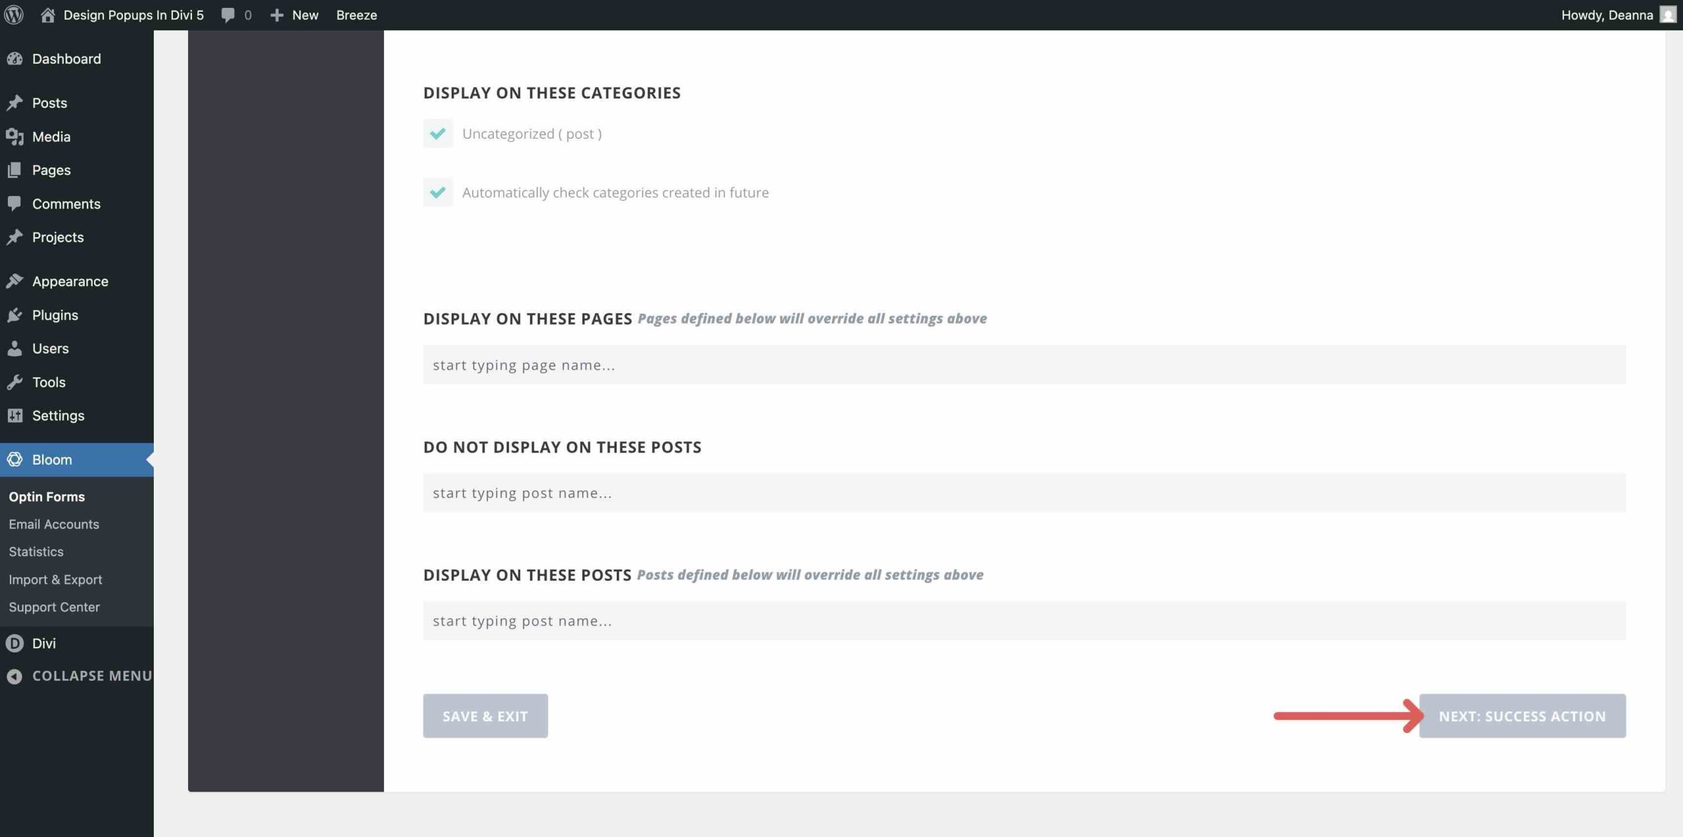This screenshot has width=1683, height=837.
Task: Click the Media icon in the sidebar
Action: [14, 137]
